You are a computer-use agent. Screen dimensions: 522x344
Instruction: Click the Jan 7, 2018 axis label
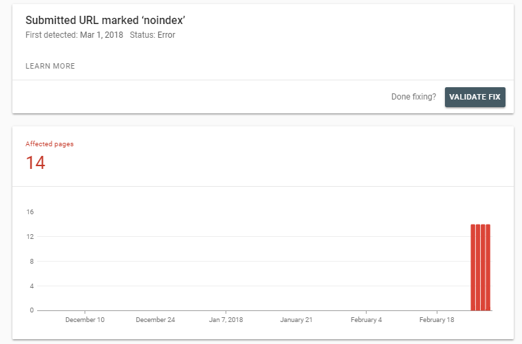(226, 320)
